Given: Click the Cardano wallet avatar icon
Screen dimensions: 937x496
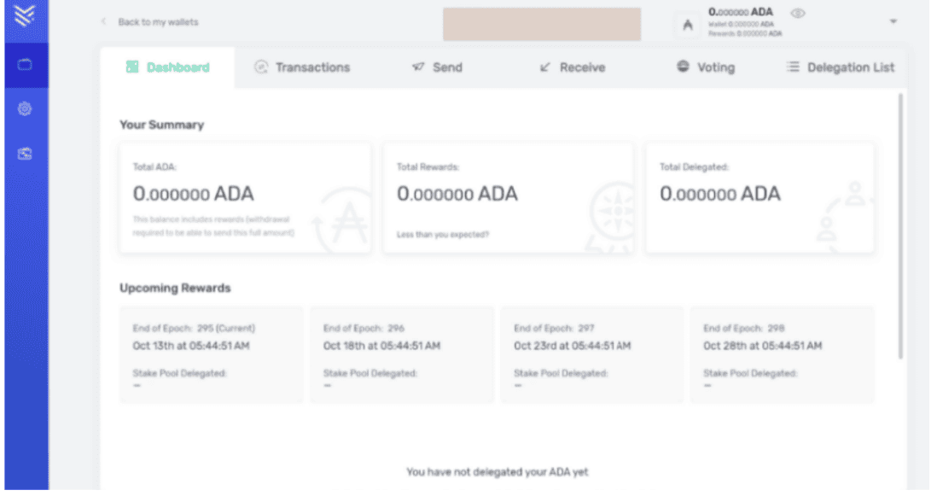Looking at the screenshot, I should 688,25.
